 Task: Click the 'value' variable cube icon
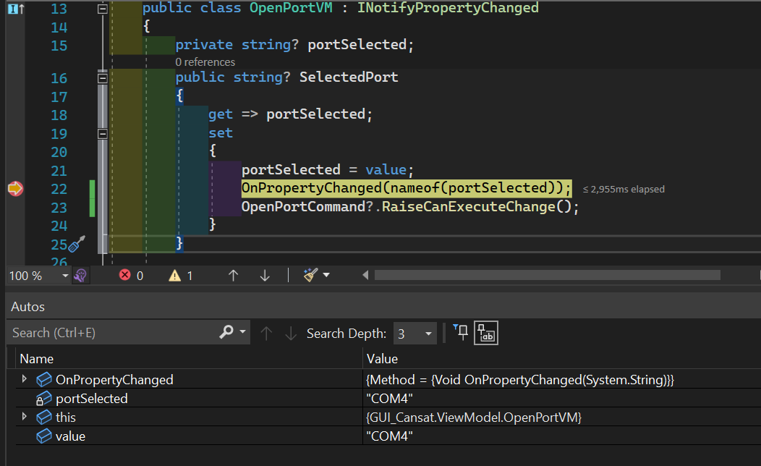point(43,436)
